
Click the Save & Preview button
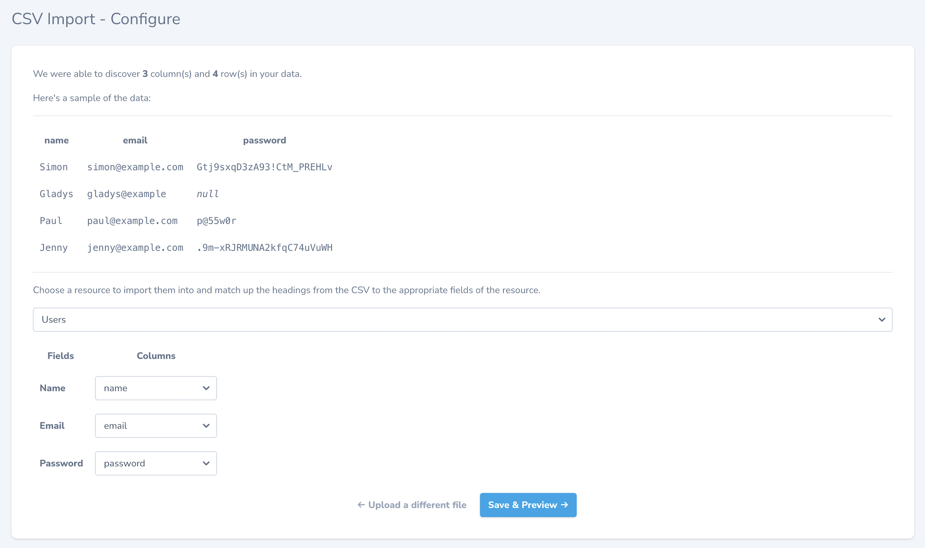(528, 505)
